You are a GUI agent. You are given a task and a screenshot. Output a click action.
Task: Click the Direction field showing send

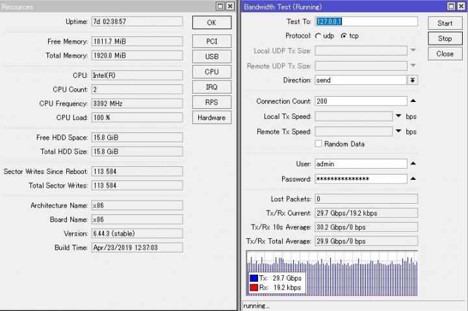click(x=361, y=81)
